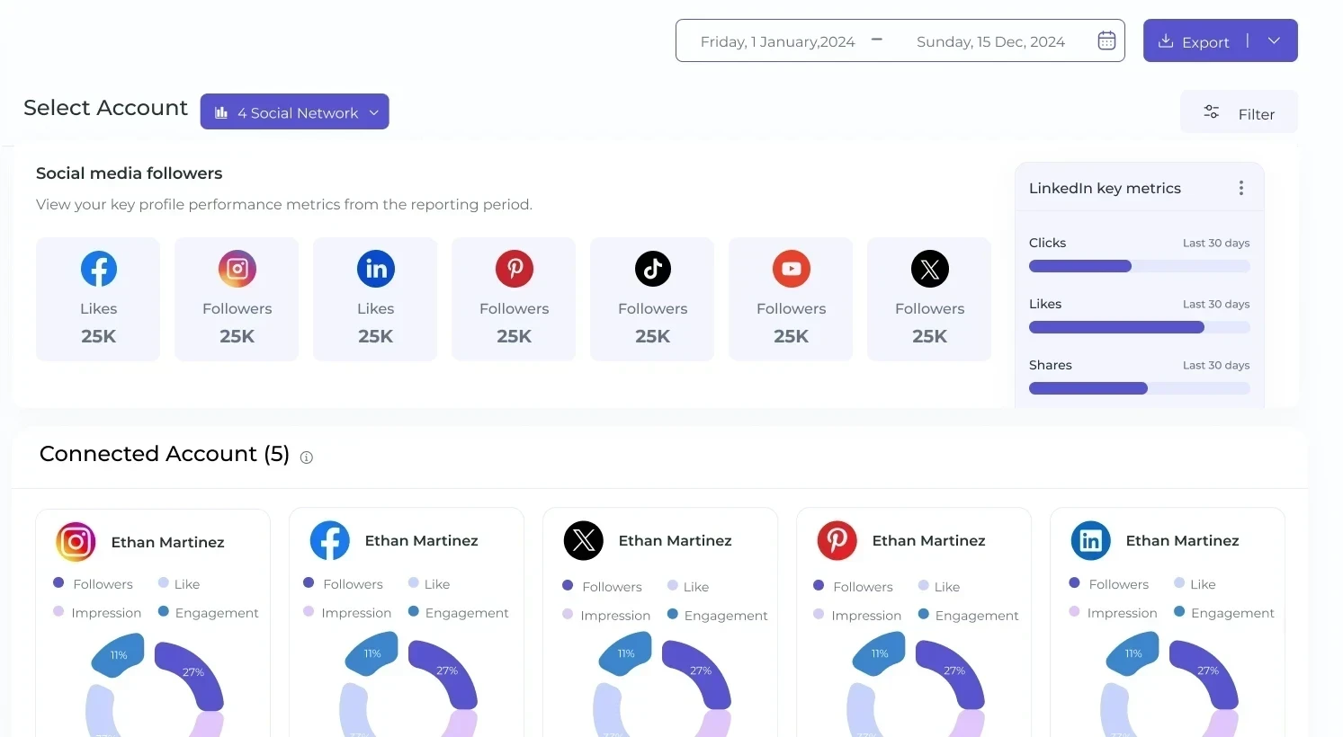Screen dimensions: 1343x737
Task: Click the end date Sunday, 15 Dec, 2024
Action: pos(990,41)
